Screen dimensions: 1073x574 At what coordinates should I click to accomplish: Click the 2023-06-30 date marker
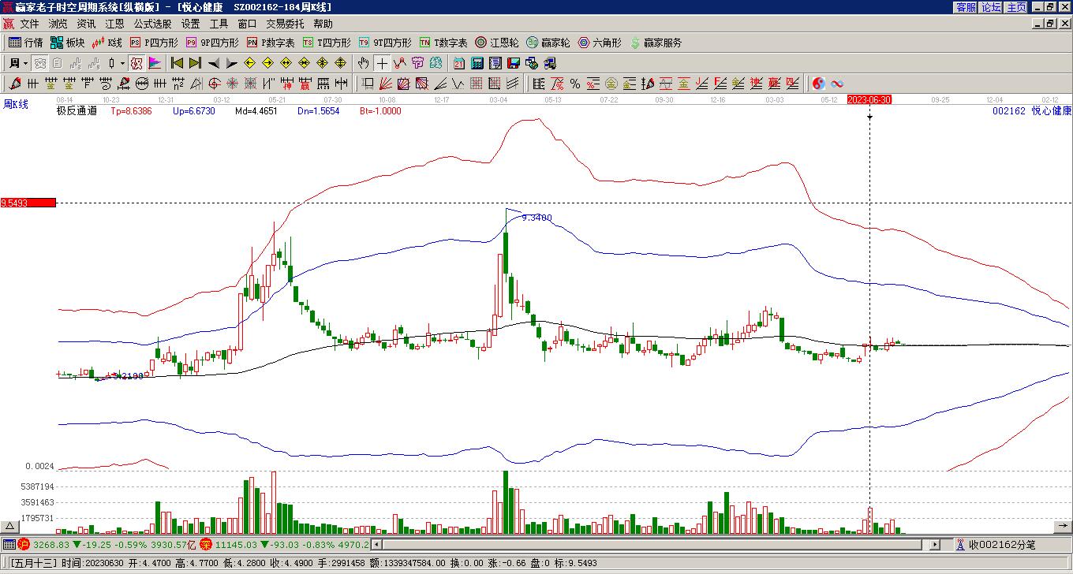[x=869, y=99]
